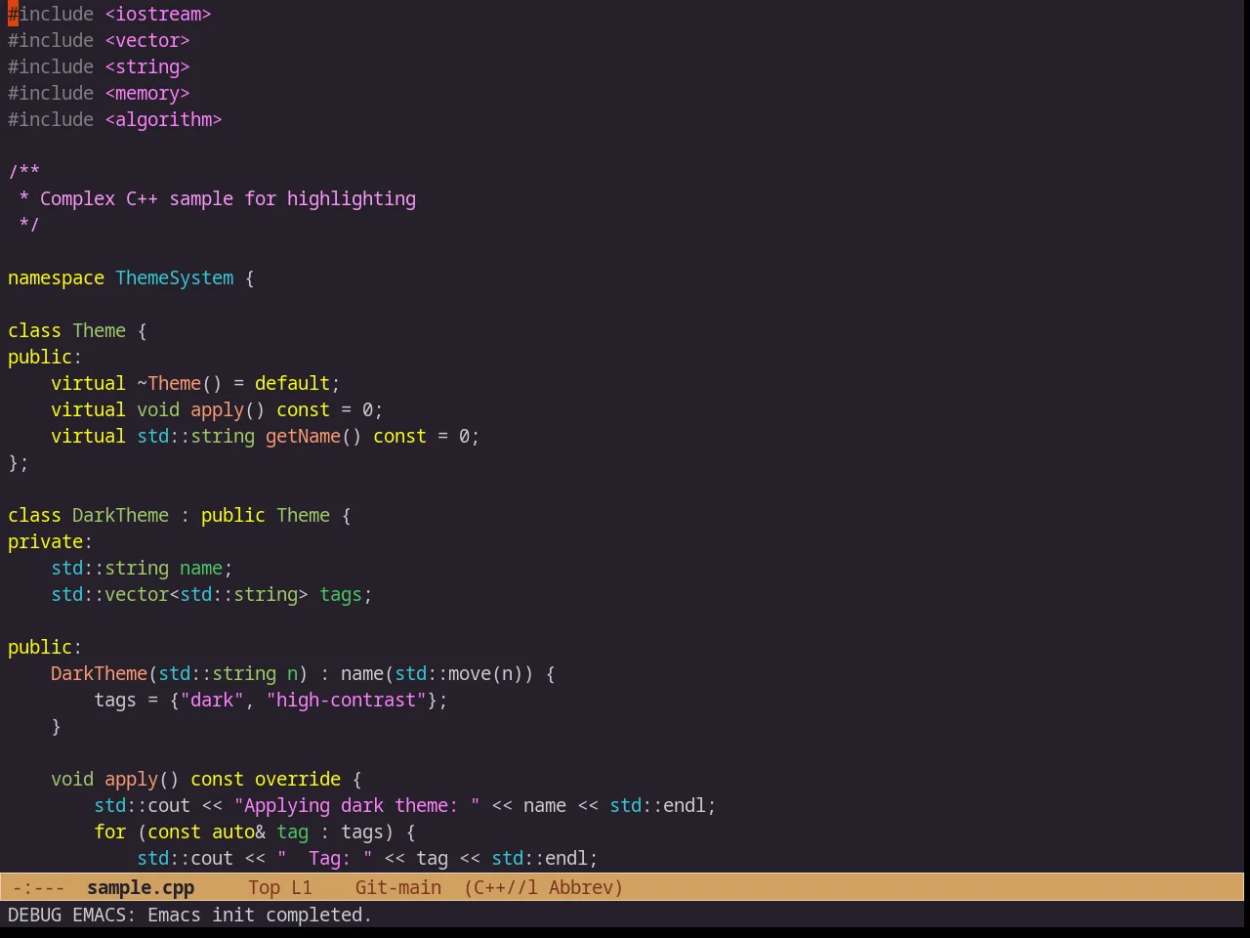Viewport: 1250px width, 938px height.
Task: Click the buffer status dashes in mode line
Action: (x=39, y=887)
